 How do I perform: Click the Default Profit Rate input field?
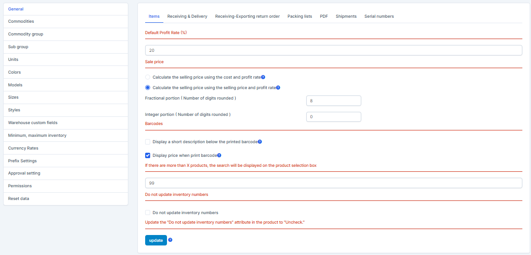click(333, 50)
